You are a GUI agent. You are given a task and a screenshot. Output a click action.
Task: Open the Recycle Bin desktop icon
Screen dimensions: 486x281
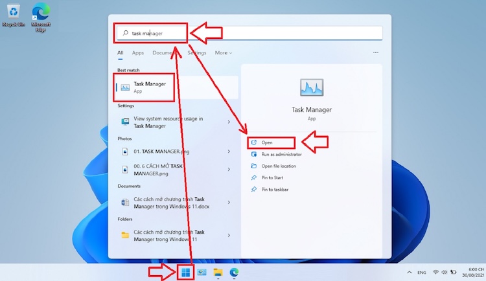[x=12, y=14]
